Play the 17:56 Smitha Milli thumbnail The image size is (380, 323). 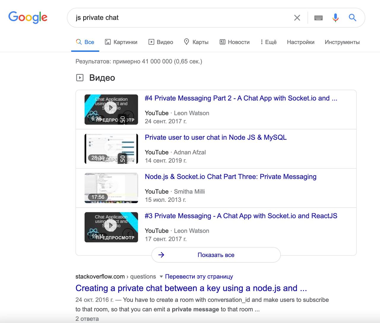tap(111, 188)
